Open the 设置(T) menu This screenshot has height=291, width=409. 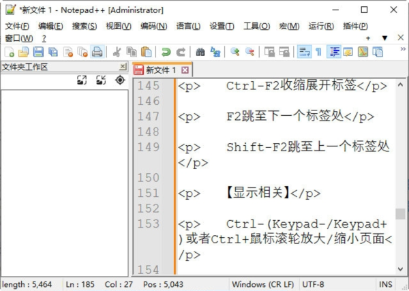(222, 26)
